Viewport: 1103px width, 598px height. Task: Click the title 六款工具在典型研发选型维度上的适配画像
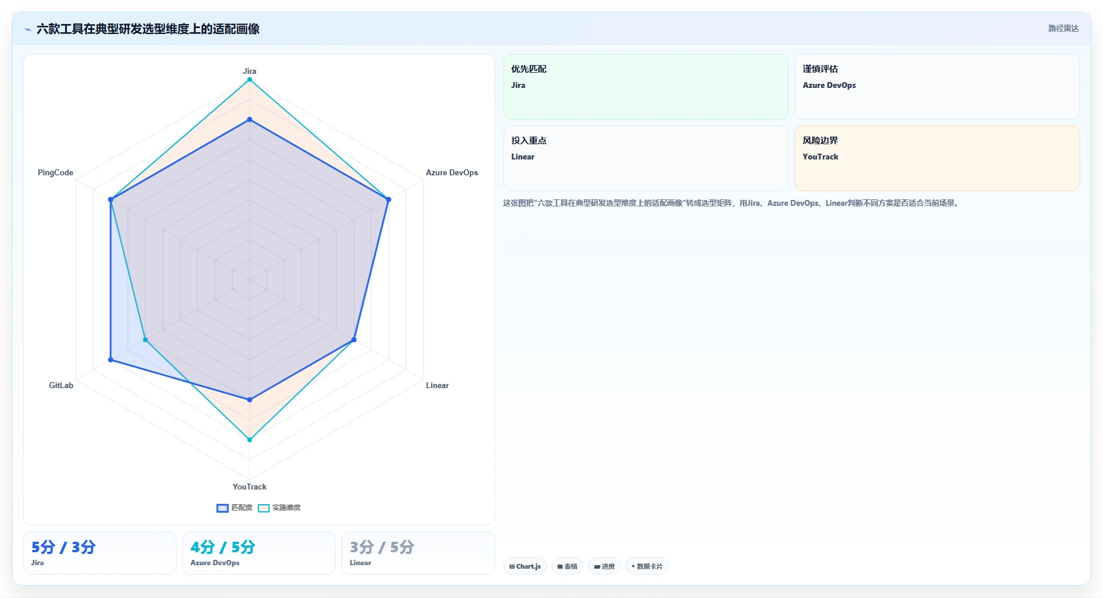click(x=148, y=29)
